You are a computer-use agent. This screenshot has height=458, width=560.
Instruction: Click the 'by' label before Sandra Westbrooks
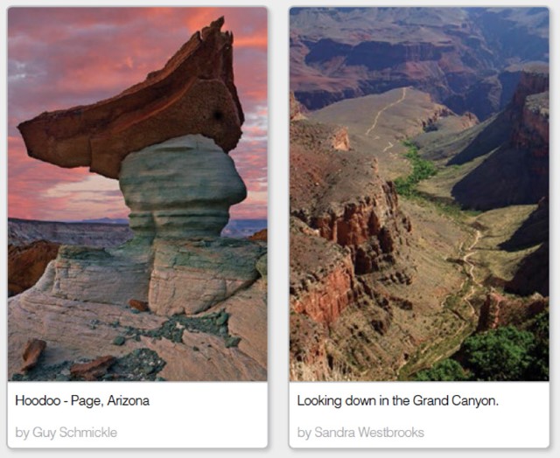[304, 433]
